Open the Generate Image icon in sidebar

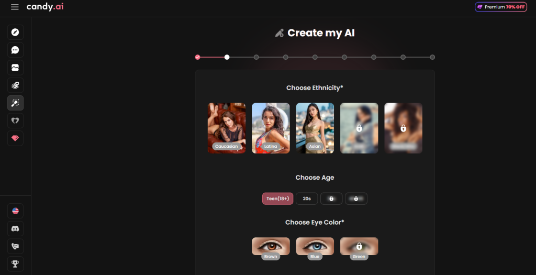15,85
